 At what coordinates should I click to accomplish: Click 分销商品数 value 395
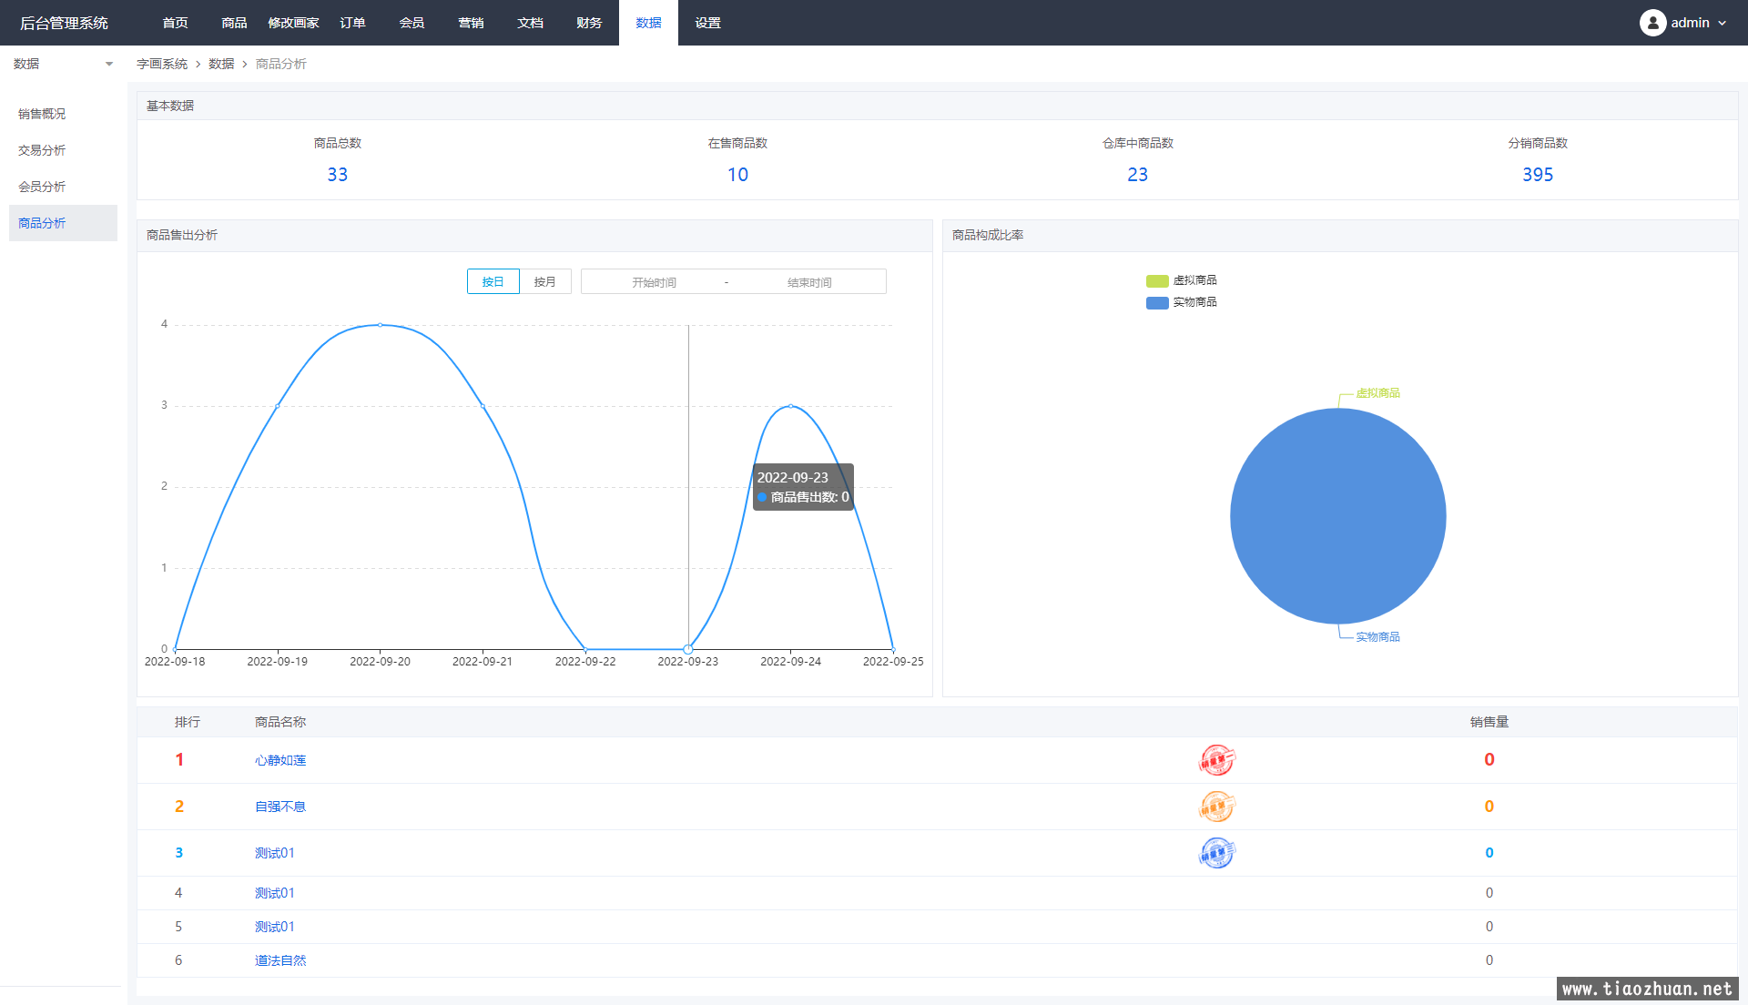[1538, 175]
